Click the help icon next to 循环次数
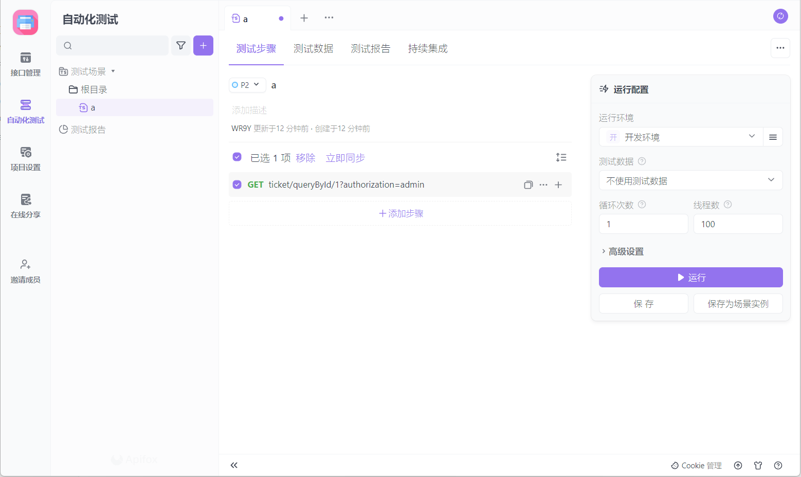The height and width of the screenshot is (477, 801). pyautogui.click(x=642, y=204)
